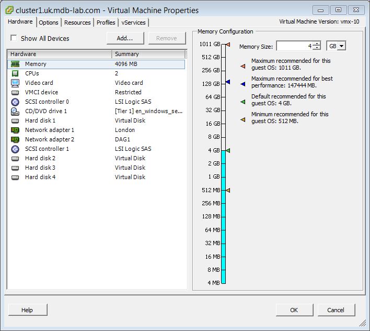Screen dimensions: 370x331
Task: Select the Hard disk 4 row
Action: click(40, 177)
